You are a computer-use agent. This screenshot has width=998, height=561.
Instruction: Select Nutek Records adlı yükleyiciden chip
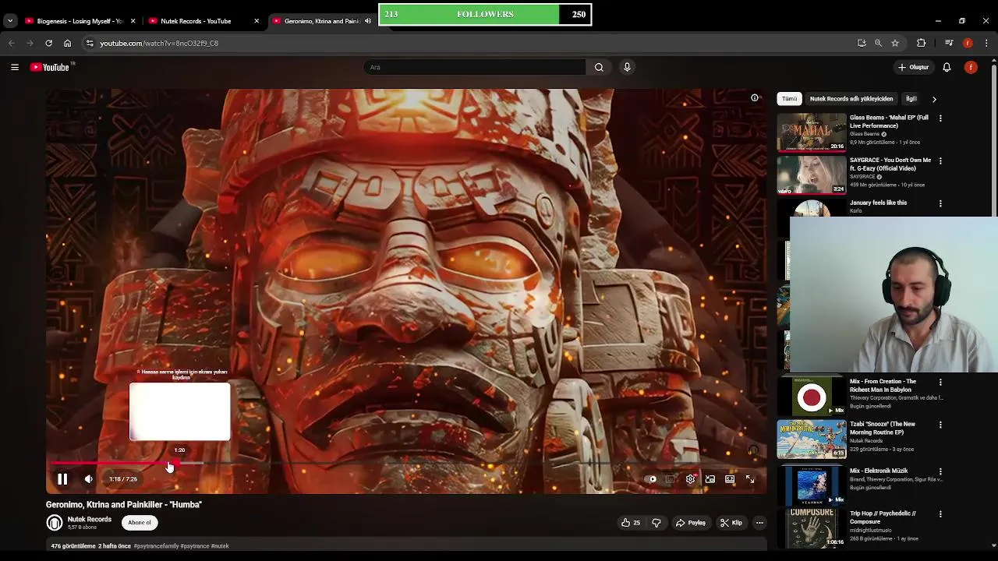click(x=851, y=99)
